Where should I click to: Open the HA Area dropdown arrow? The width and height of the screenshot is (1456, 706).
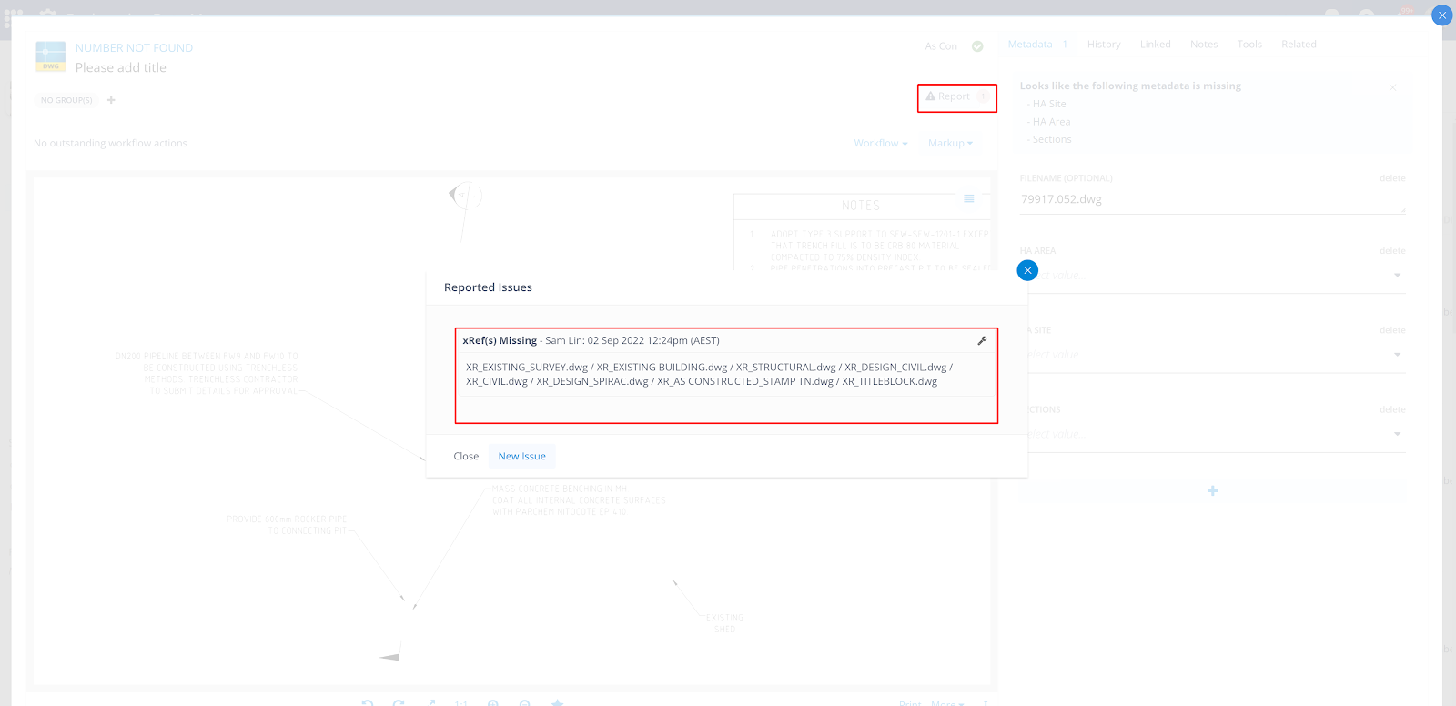[1397, 276]
